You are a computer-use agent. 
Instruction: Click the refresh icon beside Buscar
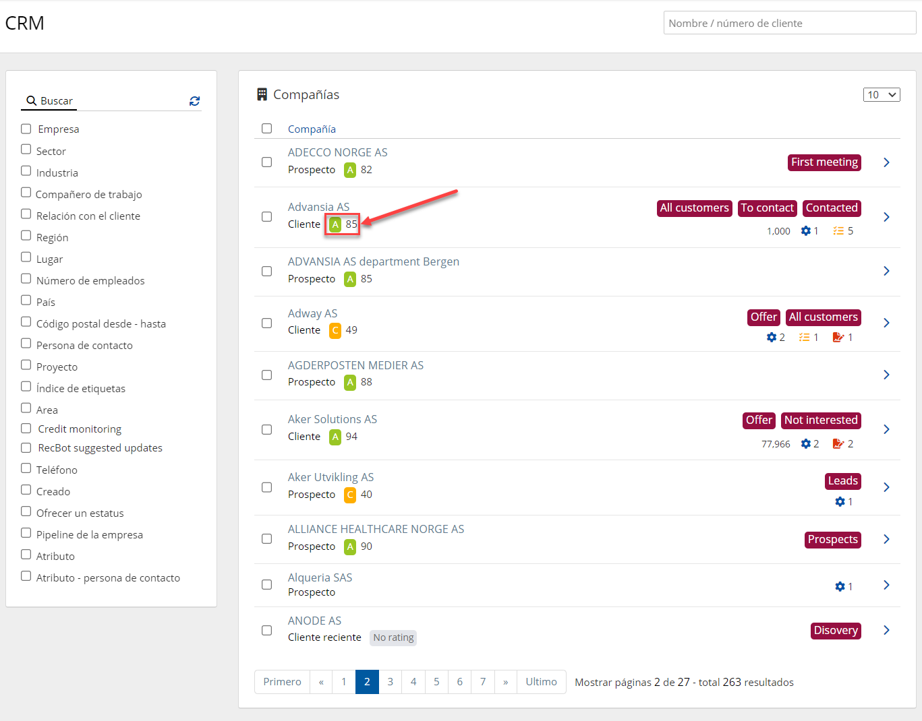point(194,101)
